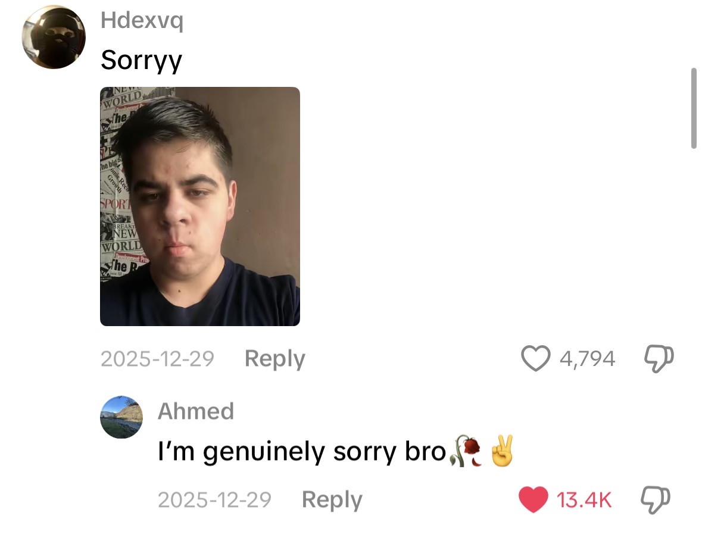This screenshot has width=702, height=535.
Task: Click the 4,794 like count
Action: [x=588, y=359]
